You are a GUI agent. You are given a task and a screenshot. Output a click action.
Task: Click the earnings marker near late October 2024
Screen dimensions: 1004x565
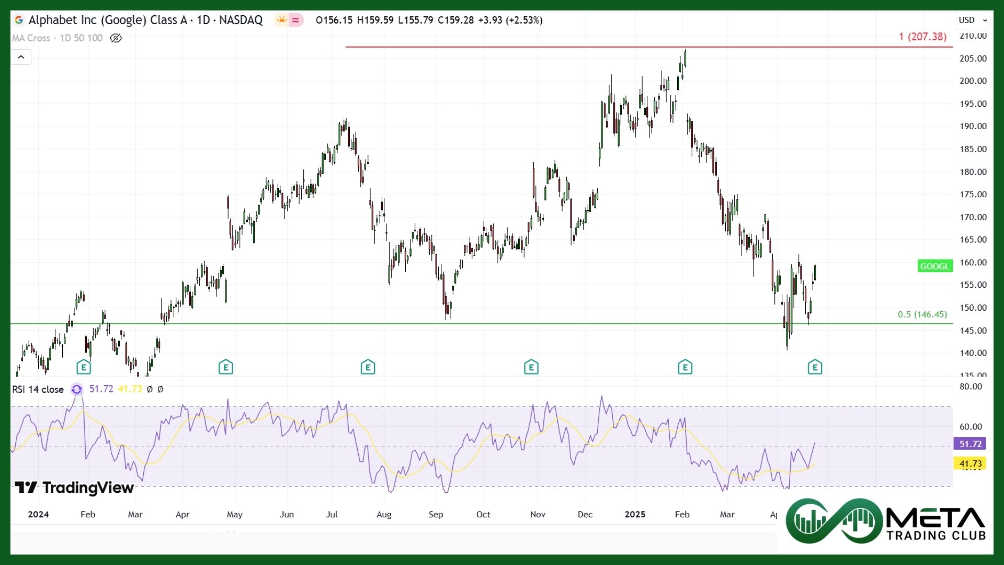tap(531, 367)
